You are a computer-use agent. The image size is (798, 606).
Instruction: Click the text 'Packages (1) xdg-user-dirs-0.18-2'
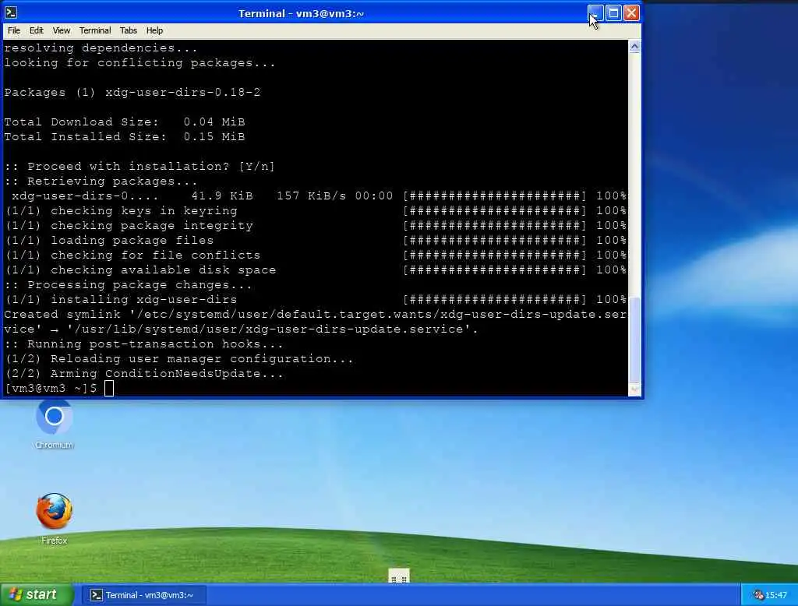click(132, 92)
